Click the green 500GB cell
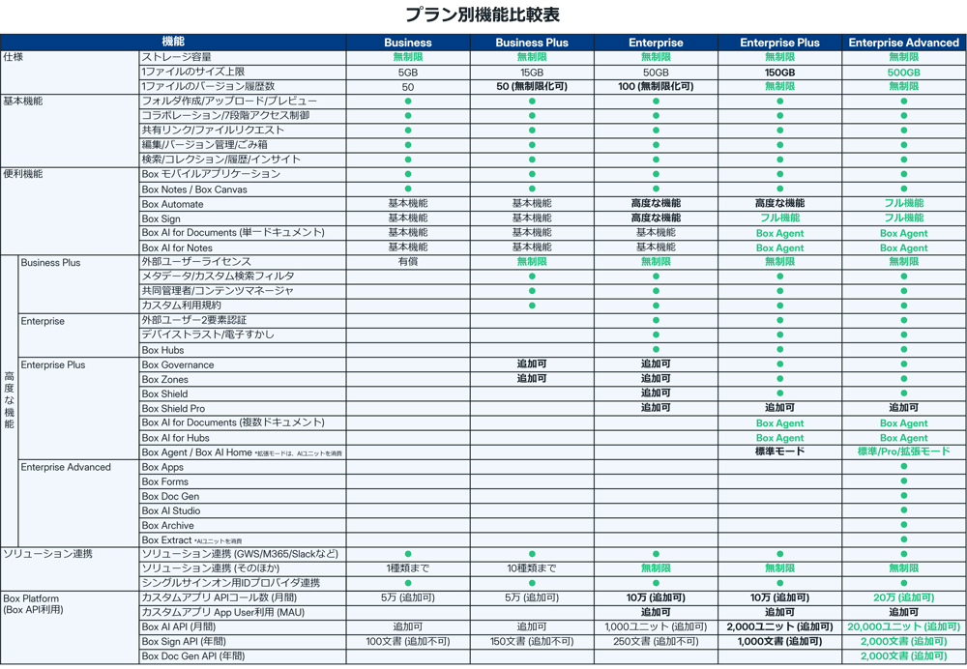This screenshot has height=669, width=967. (x=903, y=73)
